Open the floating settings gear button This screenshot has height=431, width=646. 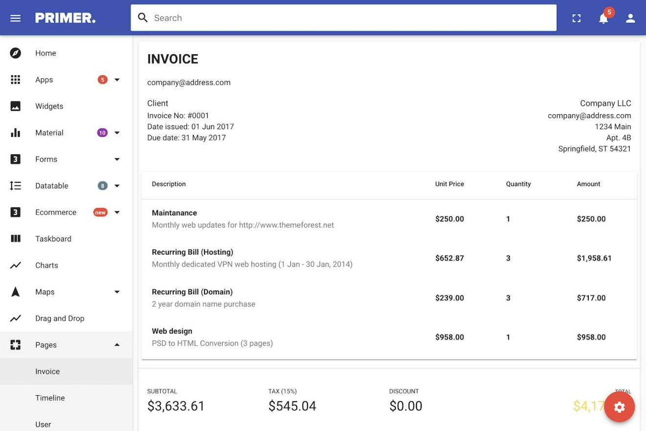pyautogui.click(x=620, y=407)
